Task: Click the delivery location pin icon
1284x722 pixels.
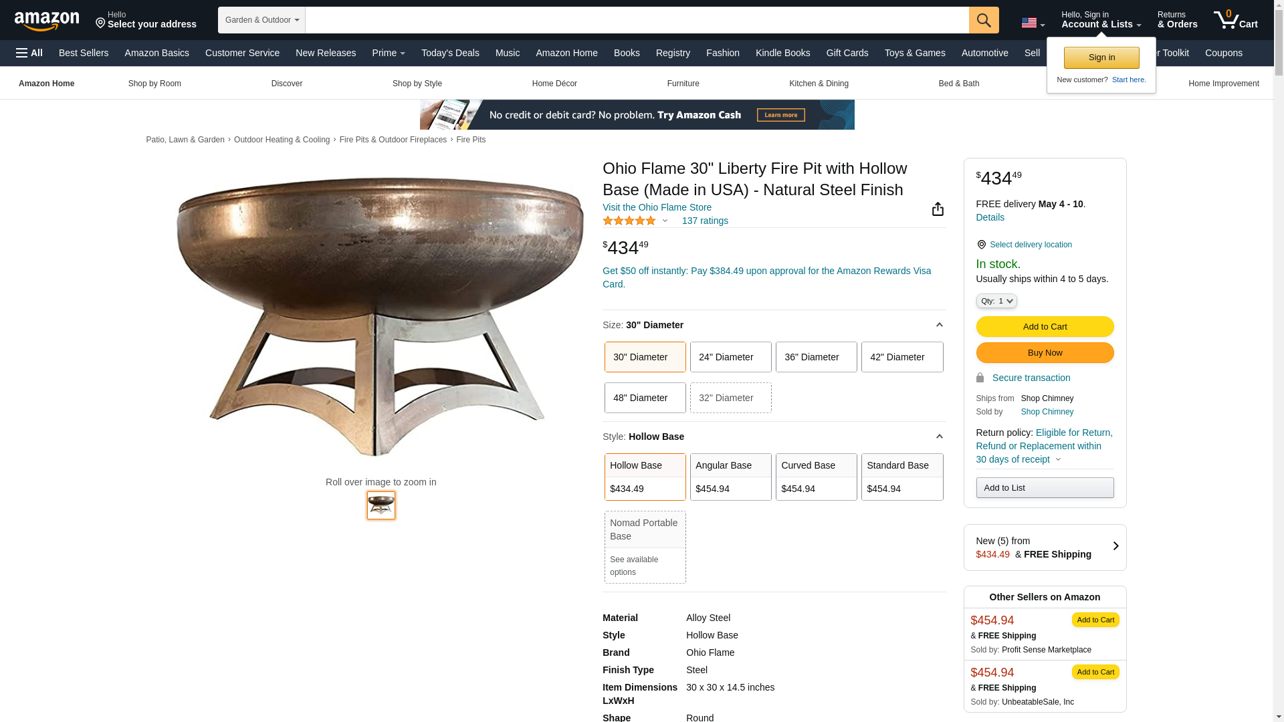Action: tap(981, 245)
